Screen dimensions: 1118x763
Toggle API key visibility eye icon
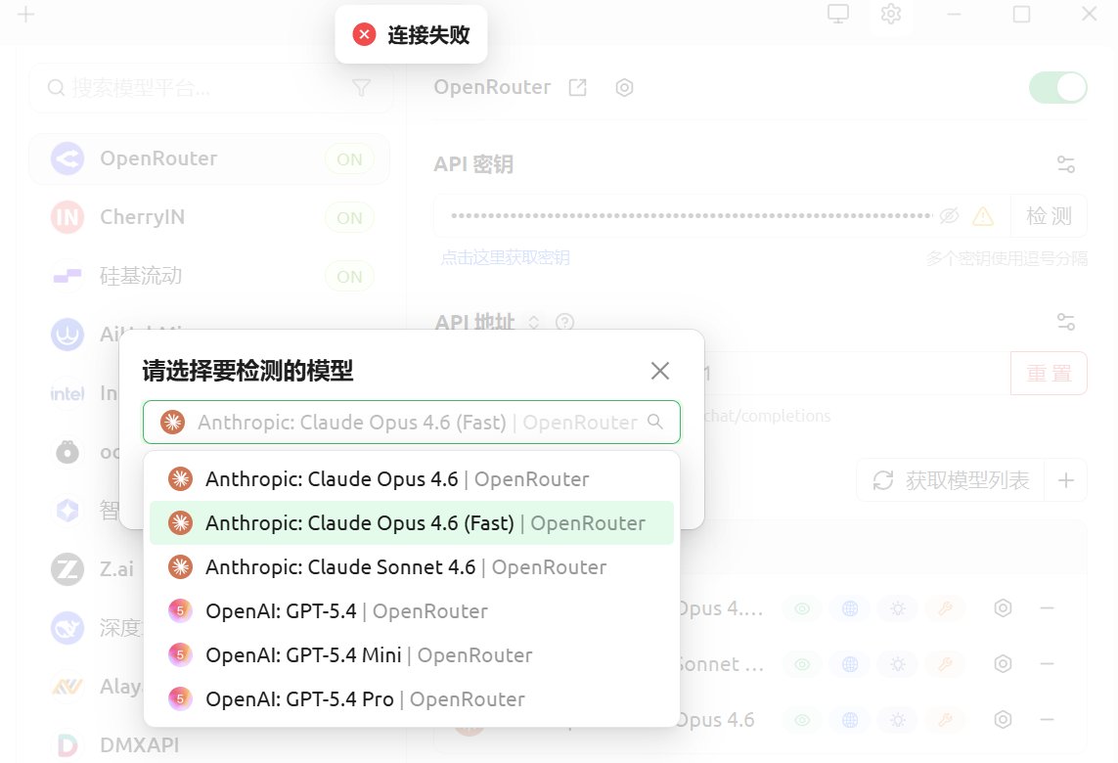pyautogui.click(x=949, y=215)
